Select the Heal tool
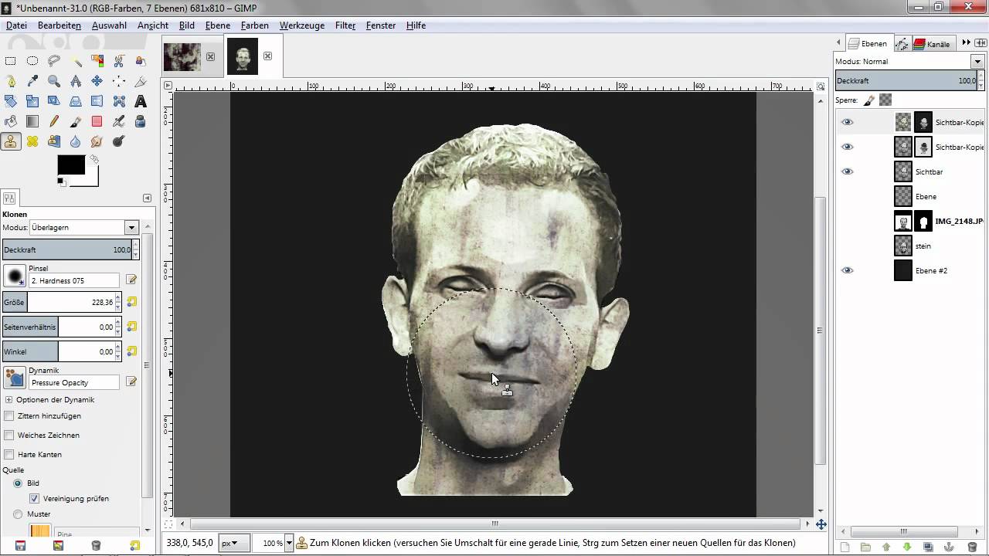989x556 pixels. point(32,141)
